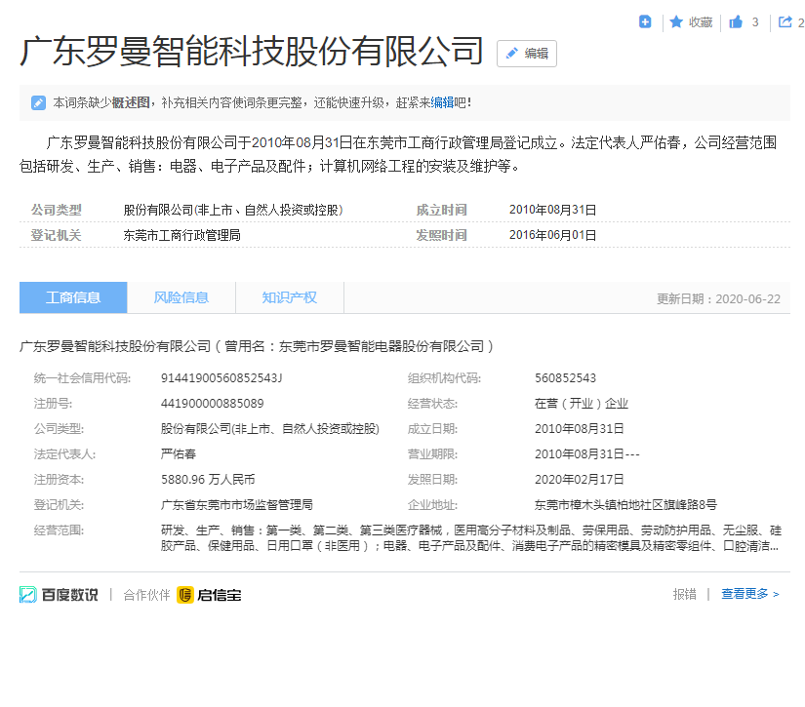Click the unified social credit code value

[x=221, y=377]
